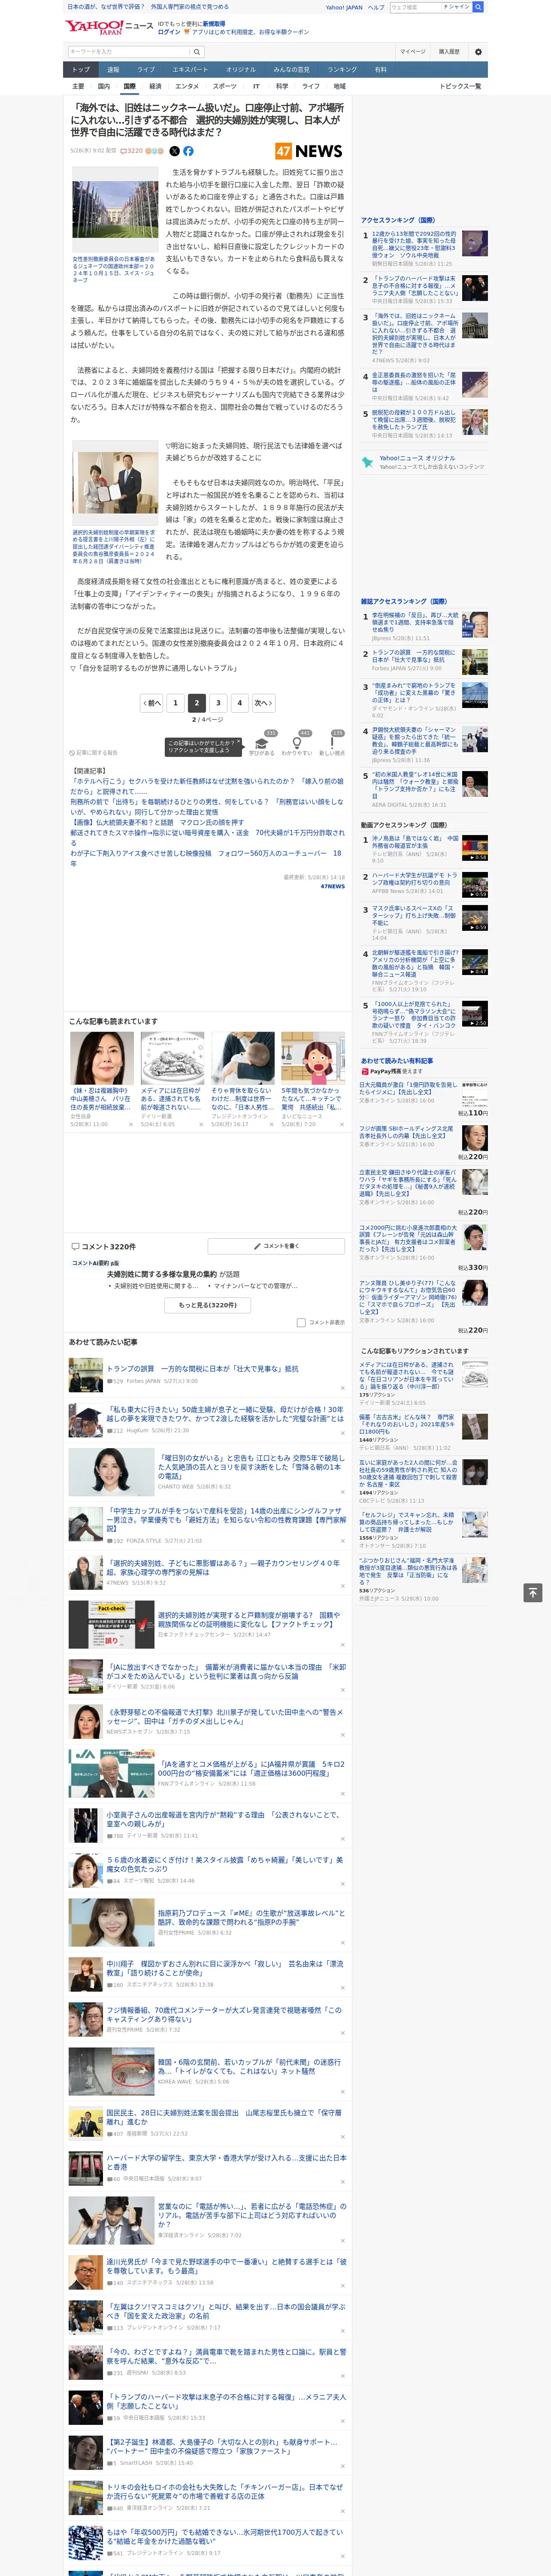Select the トップ main tab

(81, 70)
